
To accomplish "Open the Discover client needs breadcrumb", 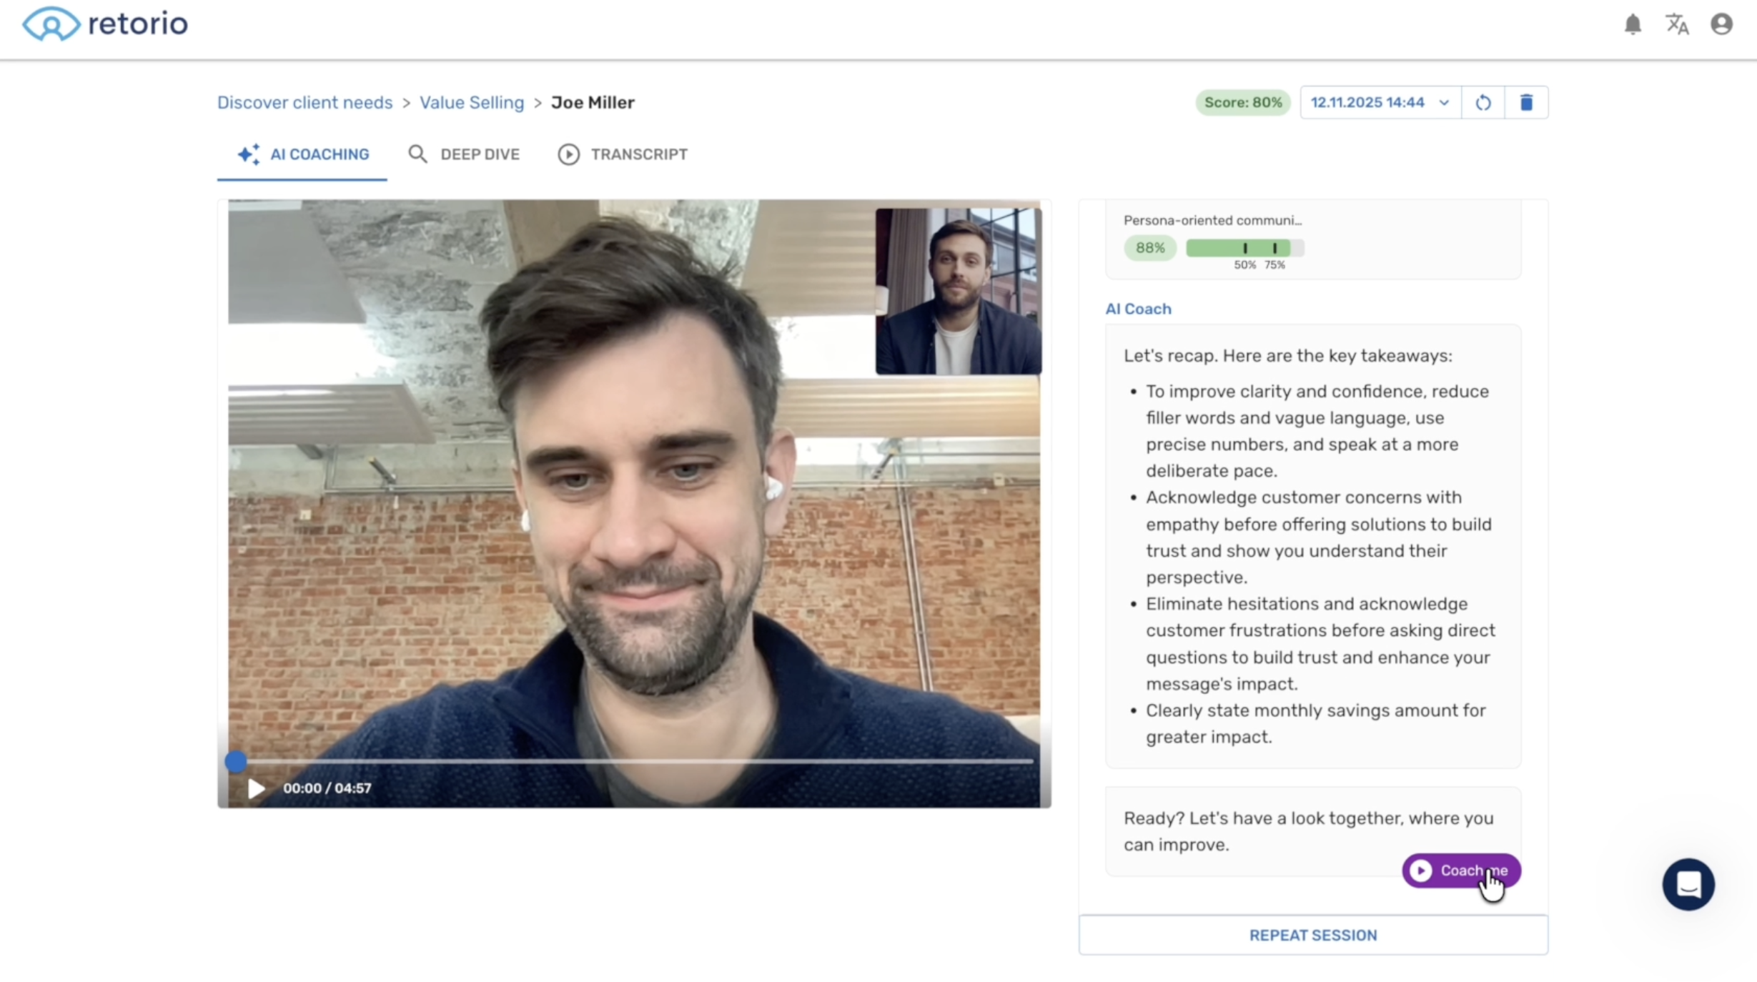I will pyautogui.click(x=304, y=102).
